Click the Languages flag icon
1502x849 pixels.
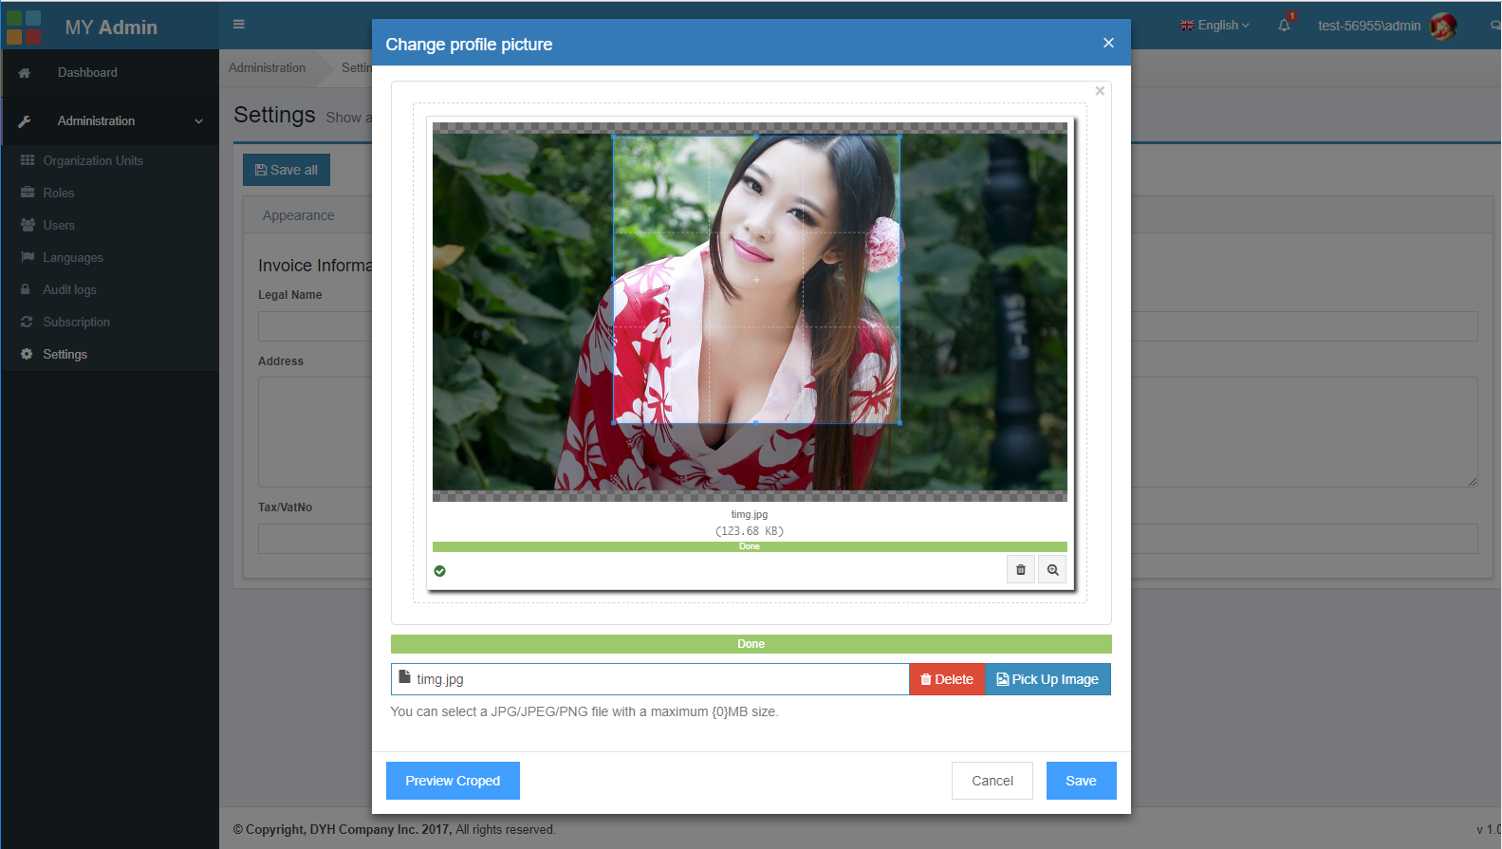tap(28, 257)
